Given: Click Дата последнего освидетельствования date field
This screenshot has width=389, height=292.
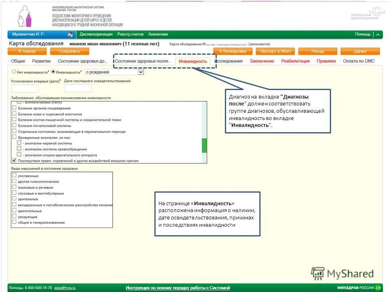Looking at the screenshot, I should [x=78, y=88].
